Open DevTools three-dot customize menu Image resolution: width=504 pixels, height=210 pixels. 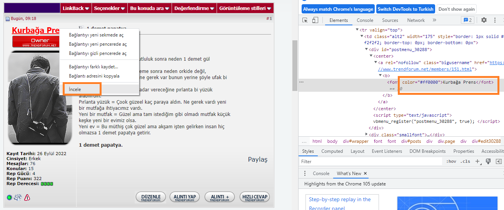click(x=494, y=20)
